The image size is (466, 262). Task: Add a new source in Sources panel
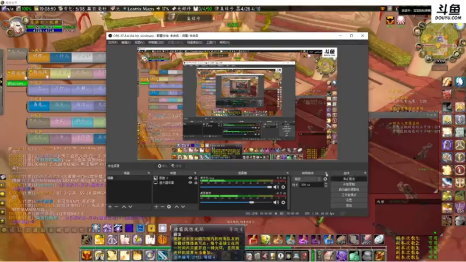tap(156, 207)
